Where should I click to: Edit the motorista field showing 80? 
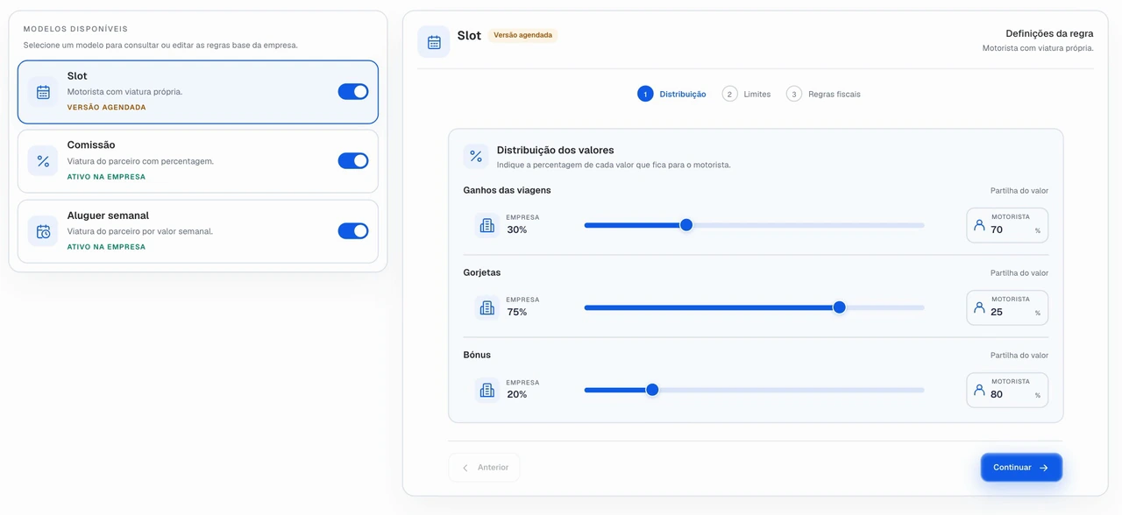click(x=1007, y=390)
